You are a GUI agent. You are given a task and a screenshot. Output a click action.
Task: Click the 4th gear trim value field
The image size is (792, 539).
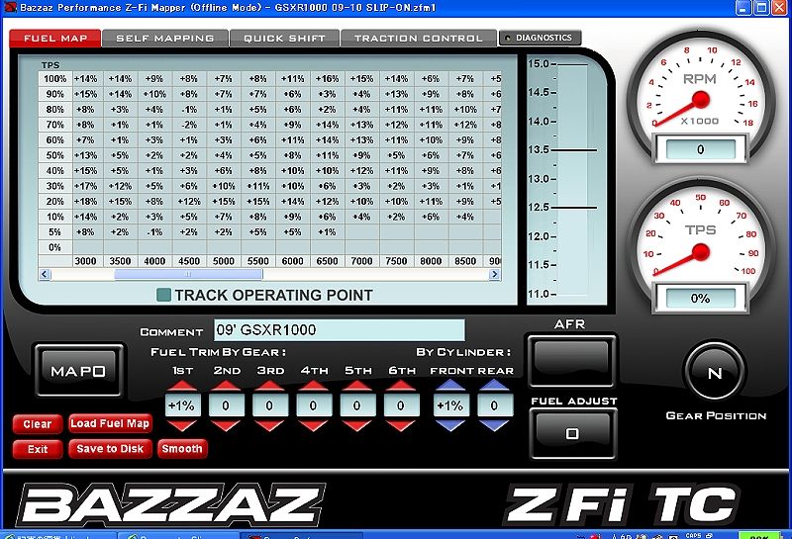313,405
